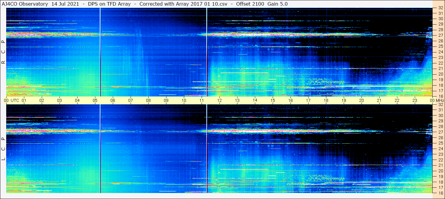The width and height of the screenshot is (445, 199).
Task: Click 21 MHz label on upper frequency scale
Action: [x=440, y=68]
